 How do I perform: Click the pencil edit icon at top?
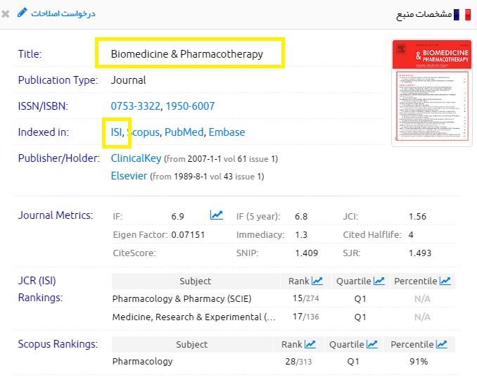point(22,13)
